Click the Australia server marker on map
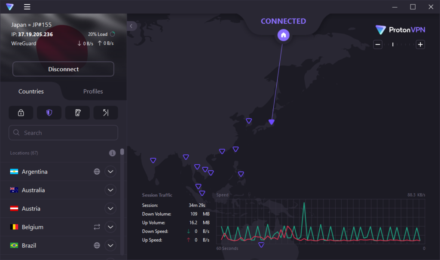 tap(261, 245)
